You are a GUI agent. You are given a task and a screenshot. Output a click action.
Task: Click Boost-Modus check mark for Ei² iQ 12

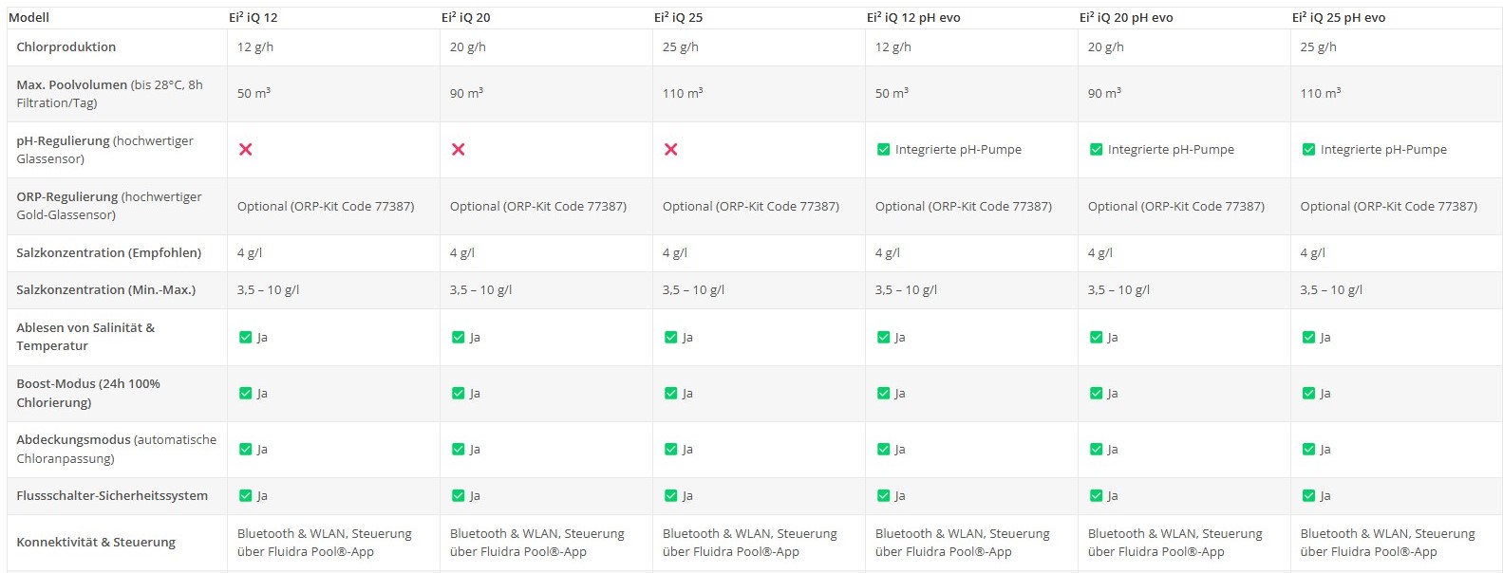click(x=245, y=393)
